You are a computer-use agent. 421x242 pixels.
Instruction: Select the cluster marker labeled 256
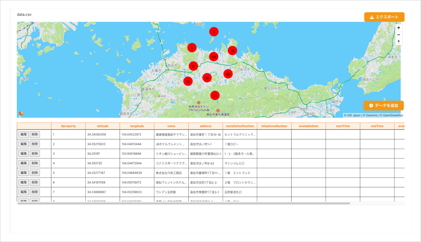point(213,56)
